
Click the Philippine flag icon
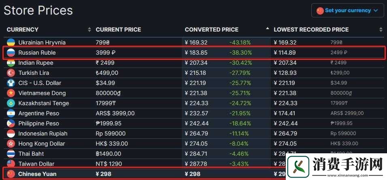click(x=11, y=123)
